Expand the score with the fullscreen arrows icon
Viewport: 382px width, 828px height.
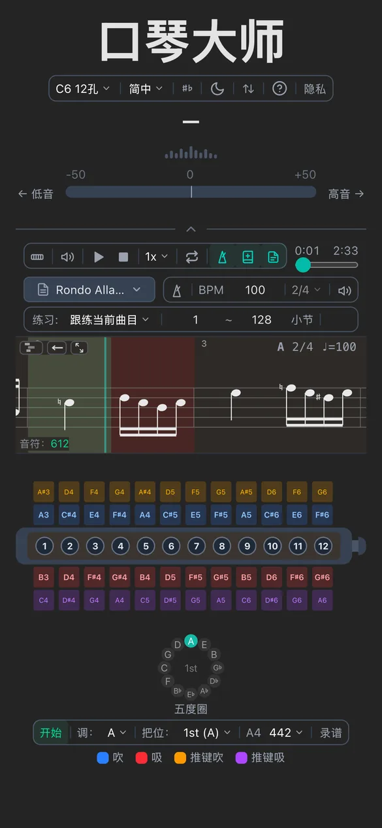[78, 347]
